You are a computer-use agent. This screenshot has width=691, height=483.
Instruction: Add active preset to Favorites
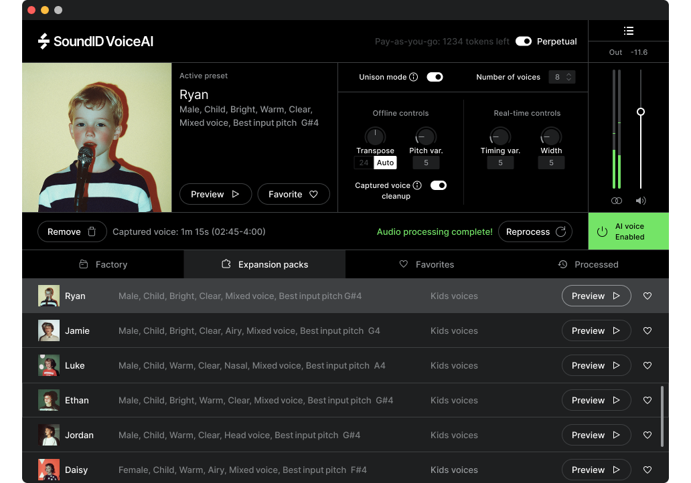pyautogui.click(x=293, y=194)
